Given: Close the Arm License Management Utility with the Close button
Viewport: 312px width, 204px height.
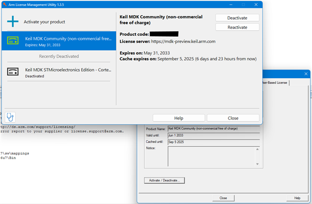Looking at the screenshot, I should 233,118.
